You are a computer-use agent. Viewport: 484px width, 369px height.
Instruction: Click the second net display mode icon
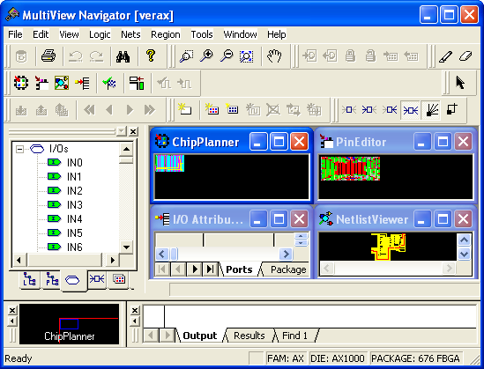pos(369,109)
